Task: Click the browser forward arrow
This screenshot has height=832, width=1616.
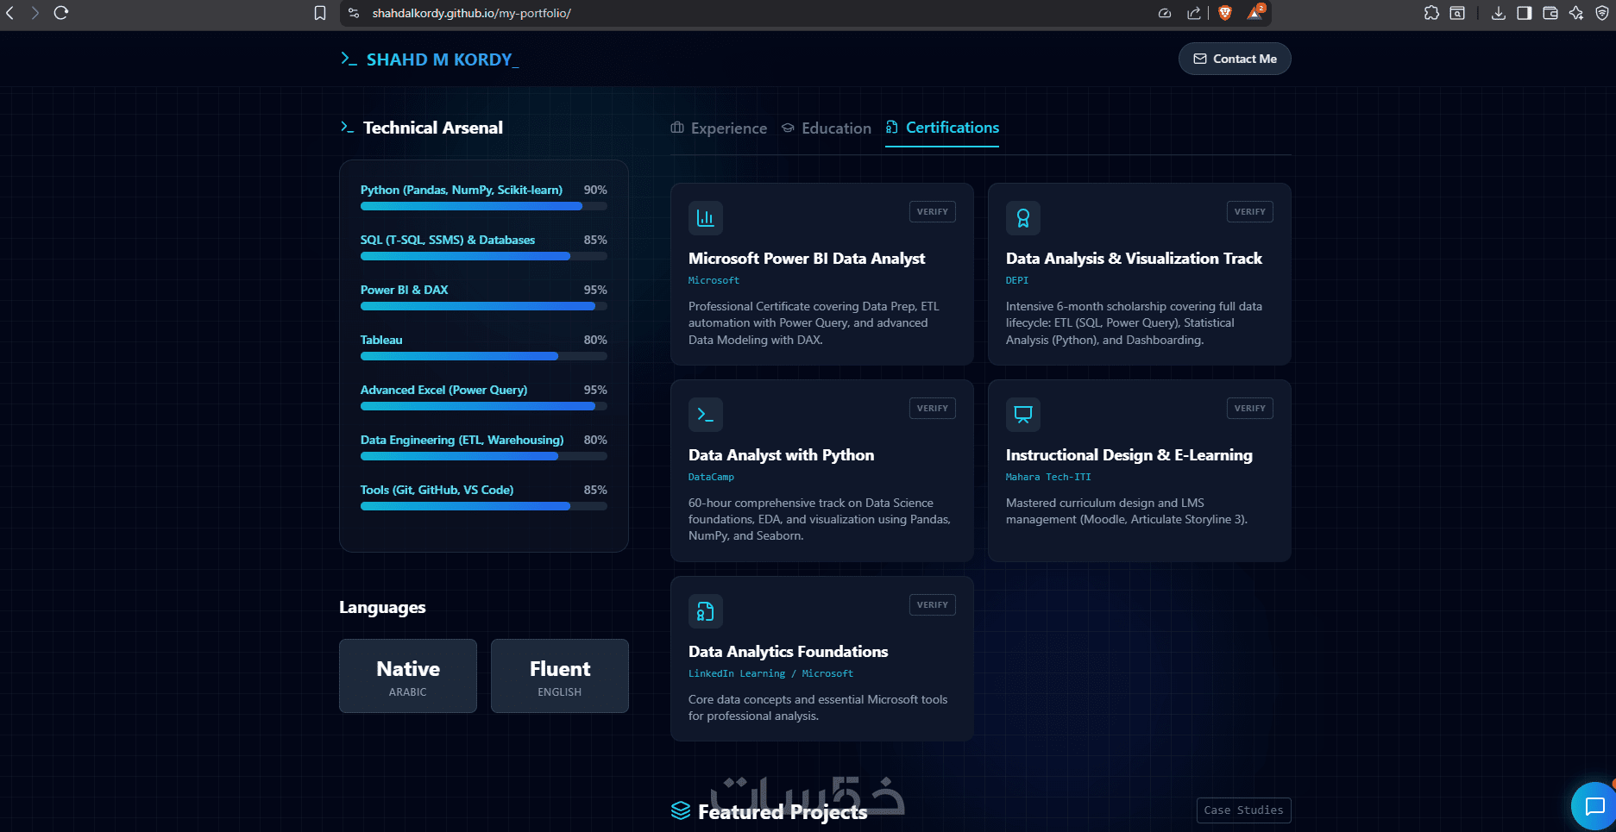Action: coord(35,13)
